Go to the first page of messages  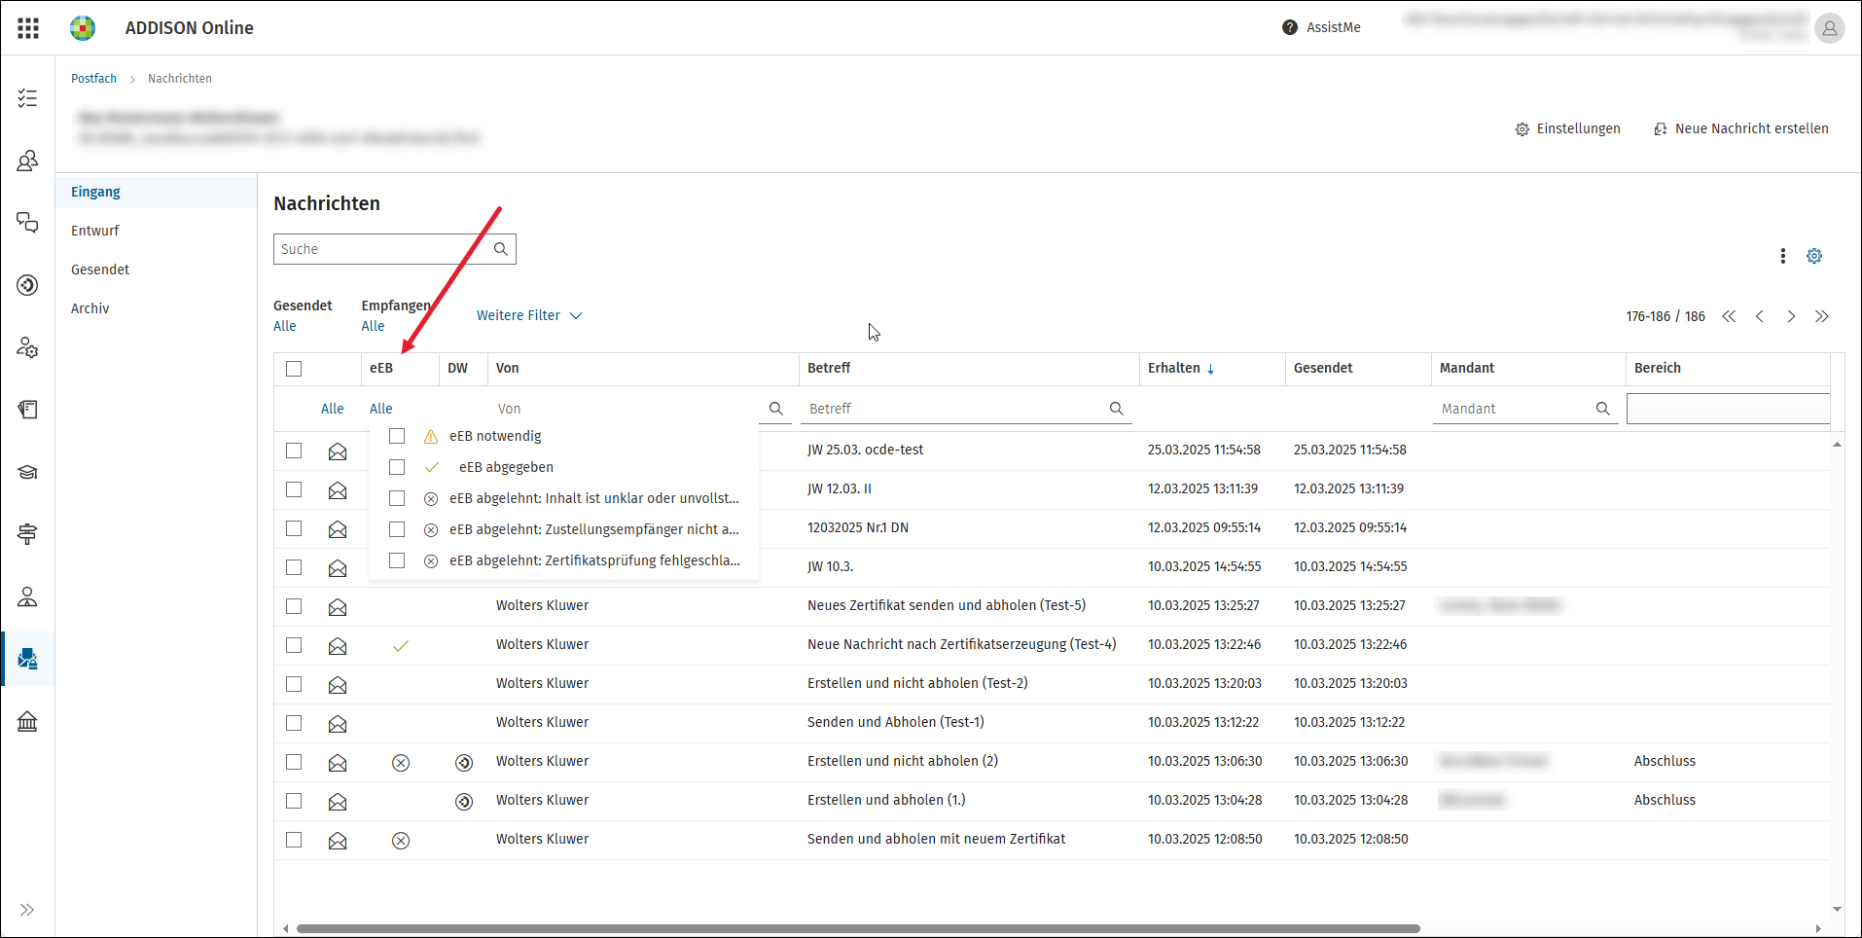click(1729, 316)
